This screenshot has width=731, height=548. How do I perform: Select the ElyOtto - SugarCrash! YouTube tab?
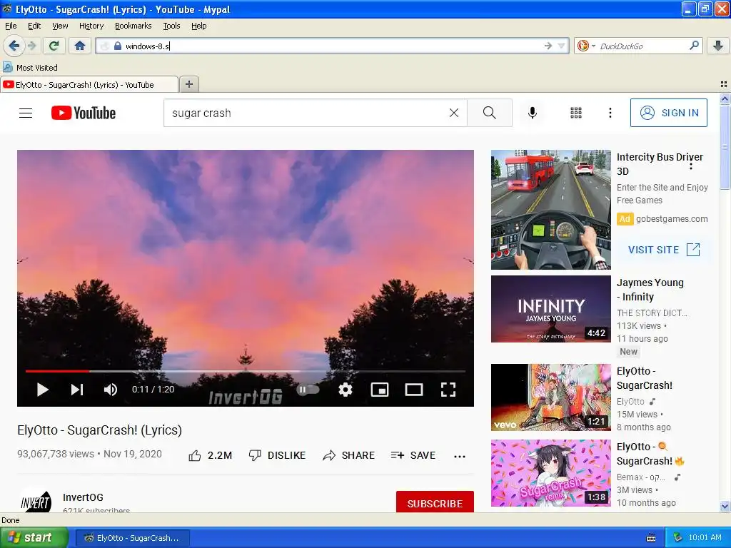pos(89,85)
